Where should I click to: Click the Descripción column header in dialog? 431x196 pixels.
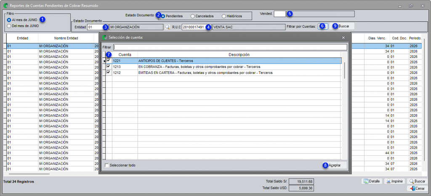(x=239, y=55)
